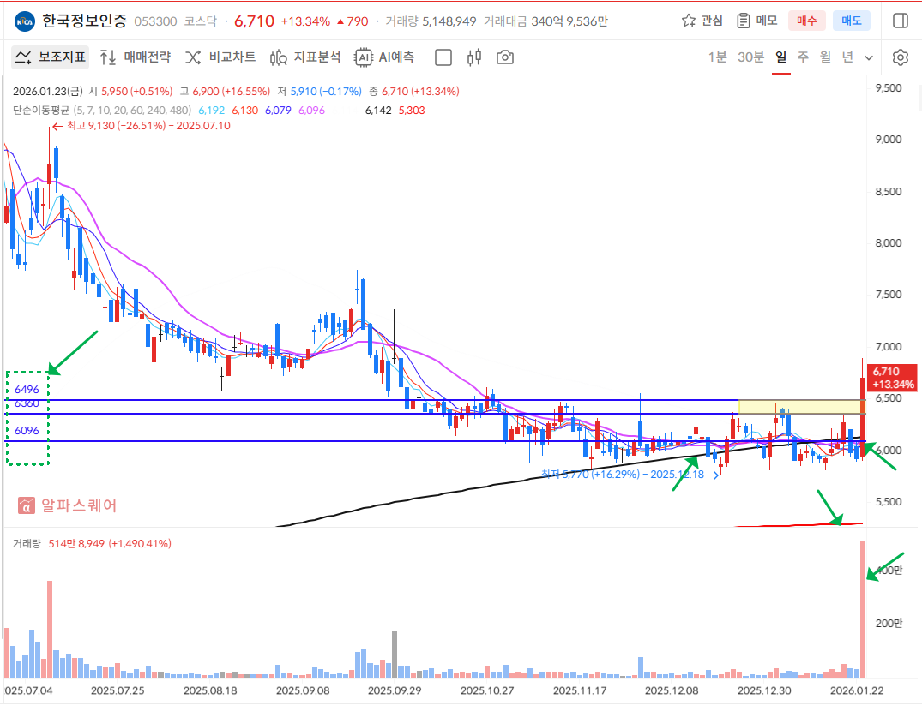Expand the chart period dropdown chevron
This screenshot has width=922, height=705.
(x=869, y=57)
